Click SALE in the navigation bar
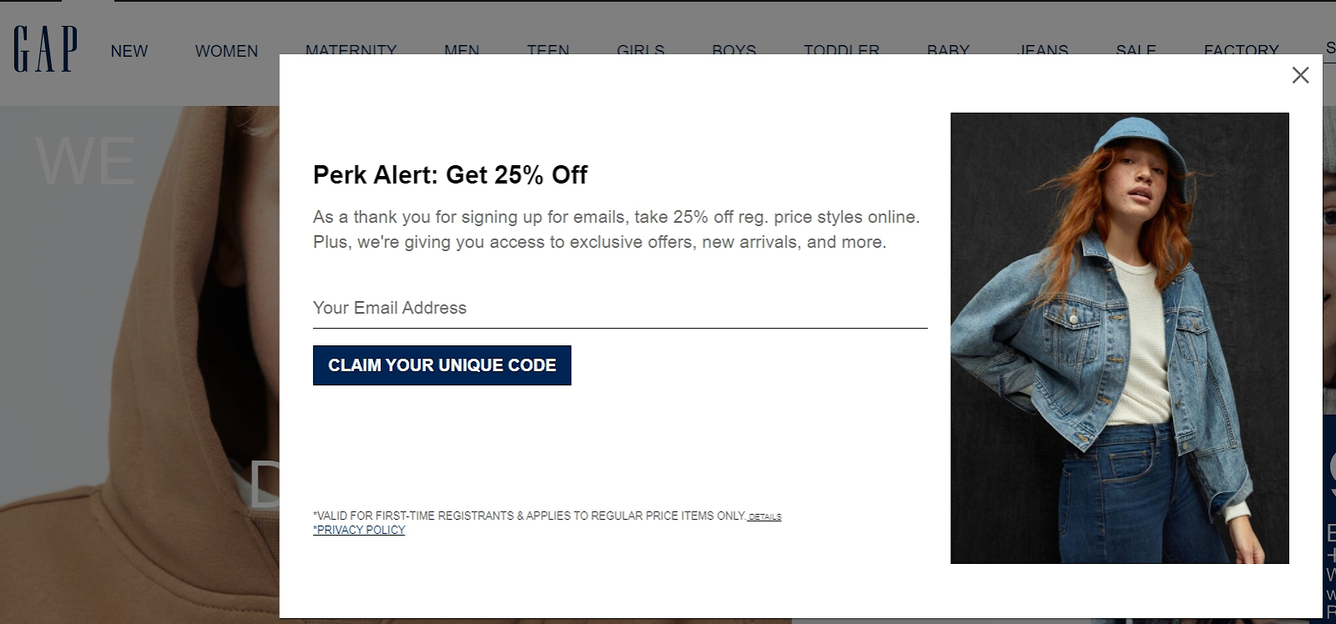This screenshot has width=1336, height=624. click(x=1136, y=49)
